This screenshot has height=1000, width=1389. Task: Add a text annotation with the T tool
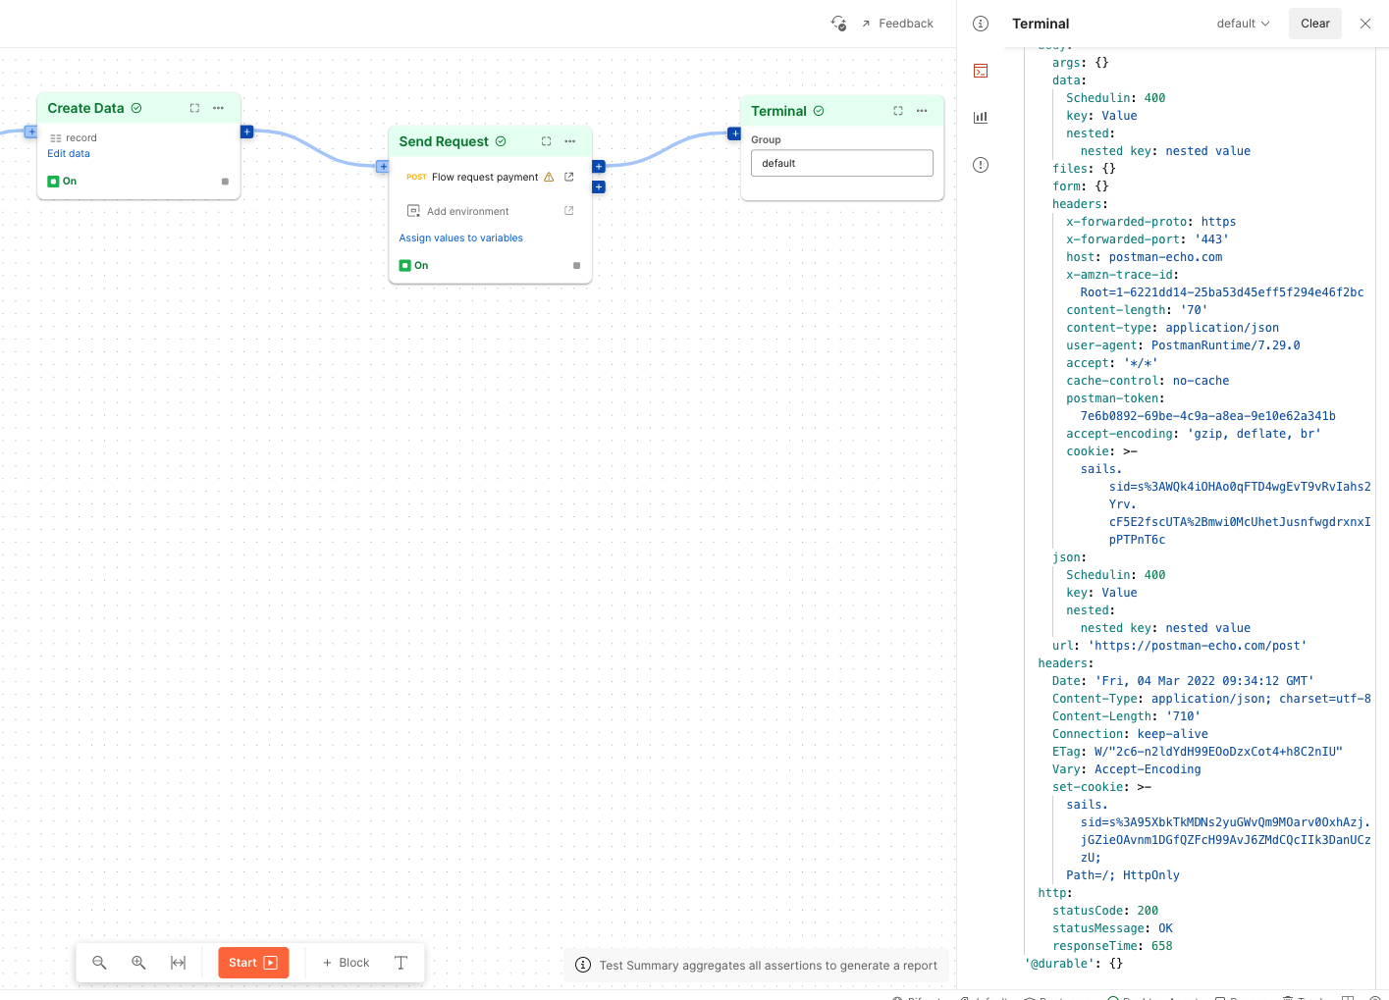[401, 963]
